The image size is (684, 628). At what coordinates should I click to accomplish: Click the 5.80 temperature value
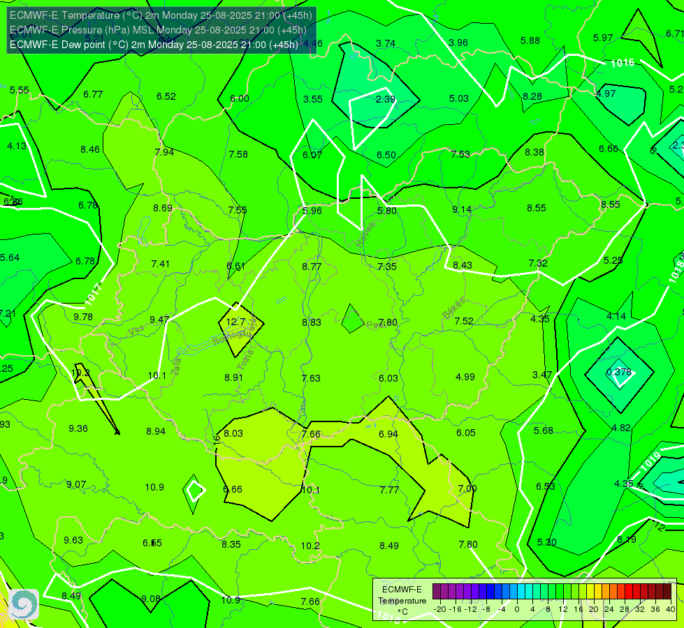coord(387,211)
